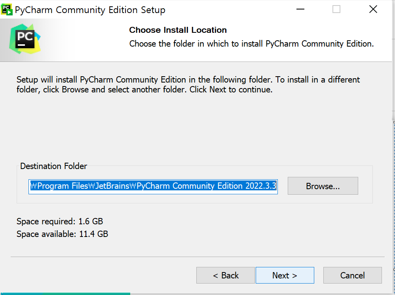
Task: Click the 'Choose Install Location' heading
Action: click(x=178, y=30)
